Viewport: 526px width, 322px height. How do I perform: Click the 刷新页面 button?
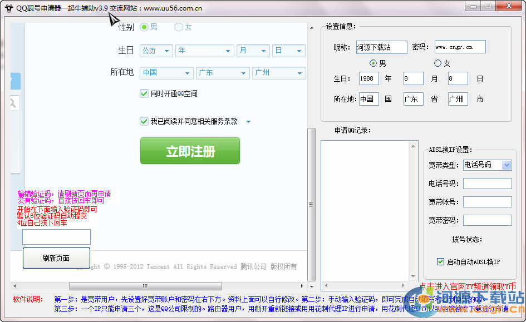tap(56, 258)
